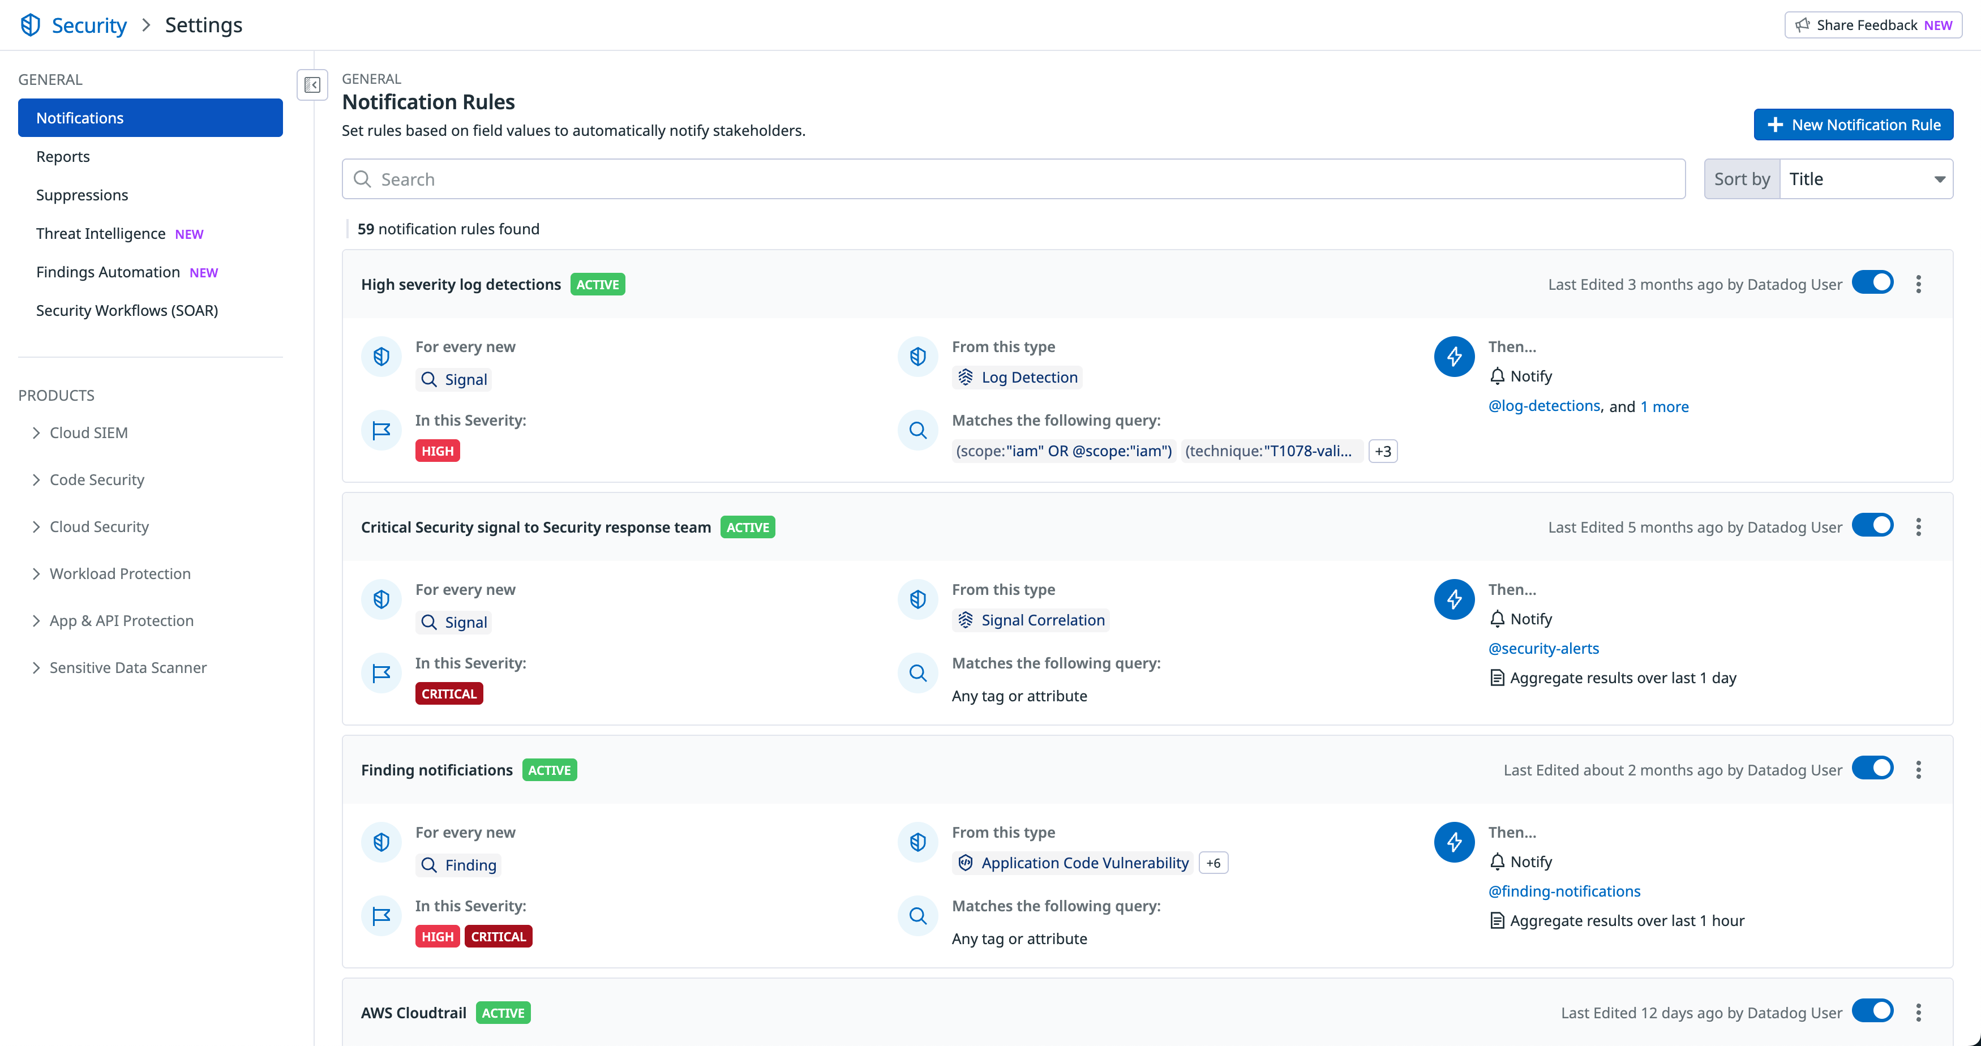Image resolution: width=1981 pixels, height=1046 pixels.
Task: Click the Finding chip under For every new
Action: [x=458, y=865]
